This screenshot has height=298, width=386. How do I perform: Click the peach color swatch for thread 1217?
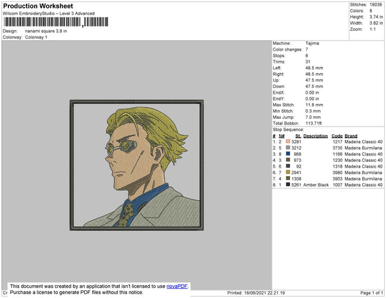[288, 141]
